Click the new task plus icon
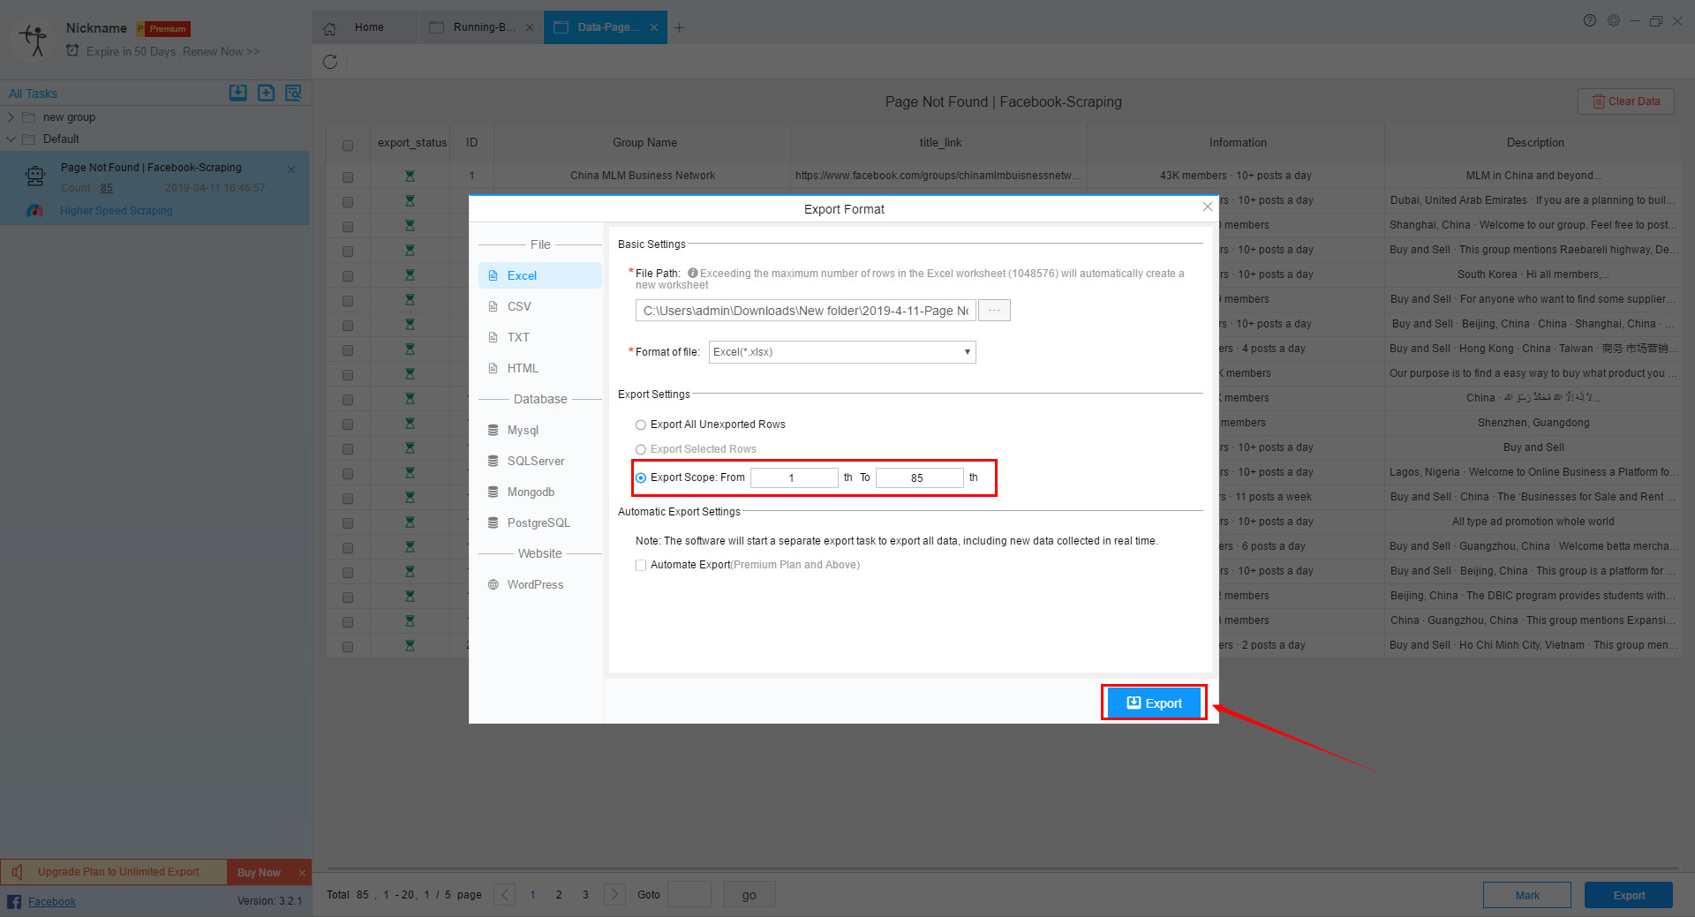 (x=266, y=93)
